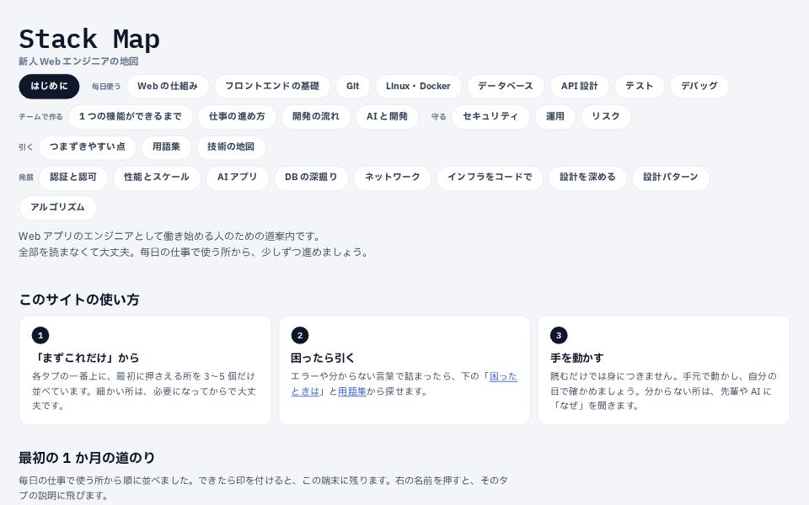Click step number 3 badge
The width and height of the screenshot is (809, 505).
pos(559,336)
